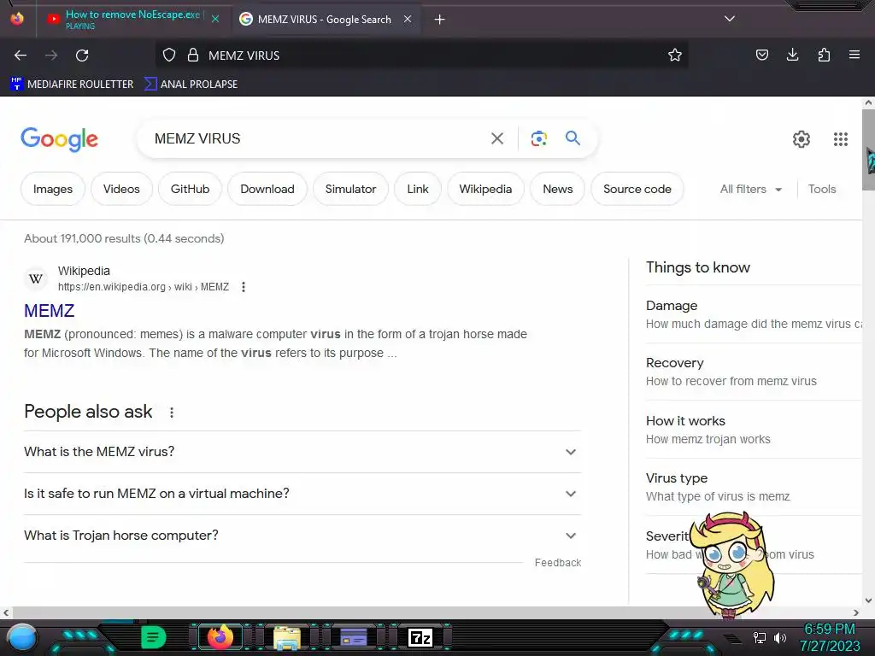Clear the Google search box with the X
The image size is (875, 656).
(x=497, y=138)
